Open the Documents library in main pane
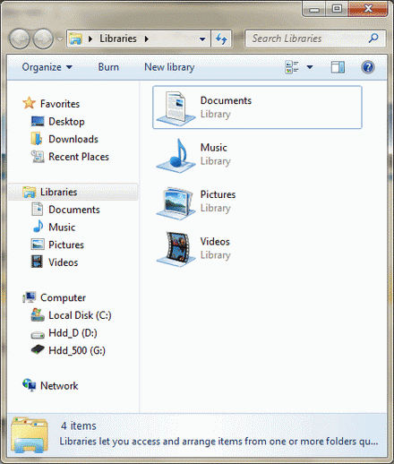 pyautogui.click(x=257, y=107)
